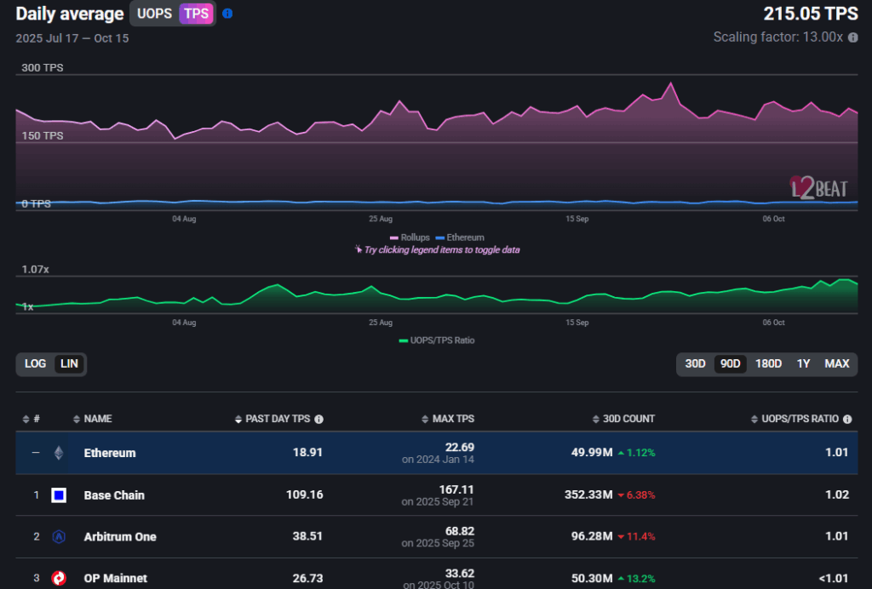
Task: Toggle the UOPS/TPS Ratio legend item
Action: click(437, 340)
